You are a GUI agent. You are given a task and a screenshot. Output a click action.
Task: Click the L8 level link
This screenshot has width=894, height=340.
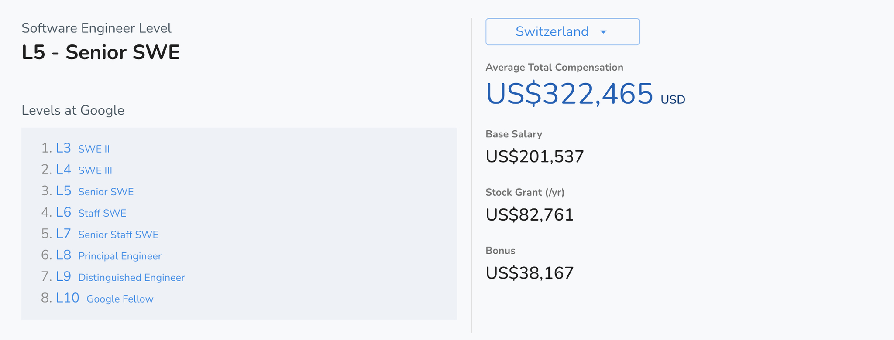63,255
